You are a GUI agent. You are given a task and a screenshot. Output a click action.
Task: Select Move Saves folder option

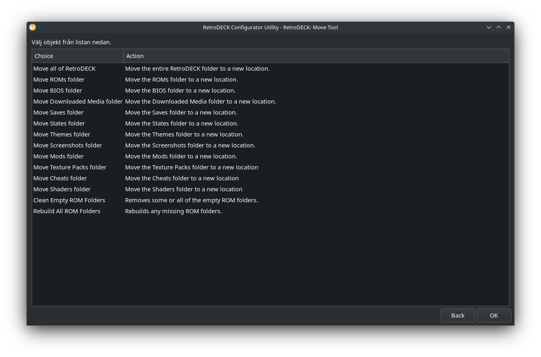pos(58,113)
